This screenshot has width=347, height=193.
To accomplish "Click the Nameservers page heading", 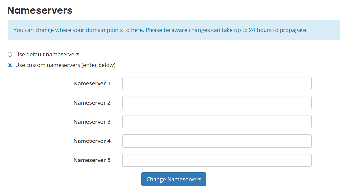I will [40, 10].
